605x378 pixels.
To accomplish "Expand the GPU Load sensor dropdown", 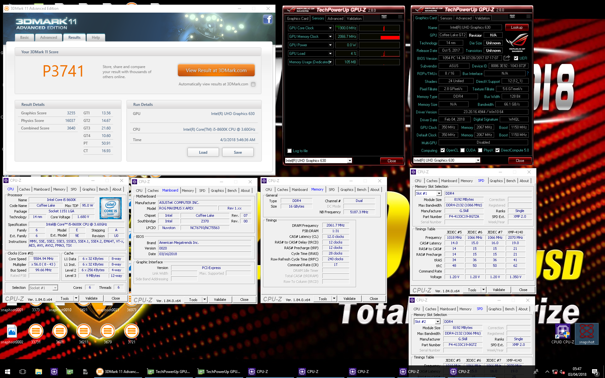I will 330,54.
